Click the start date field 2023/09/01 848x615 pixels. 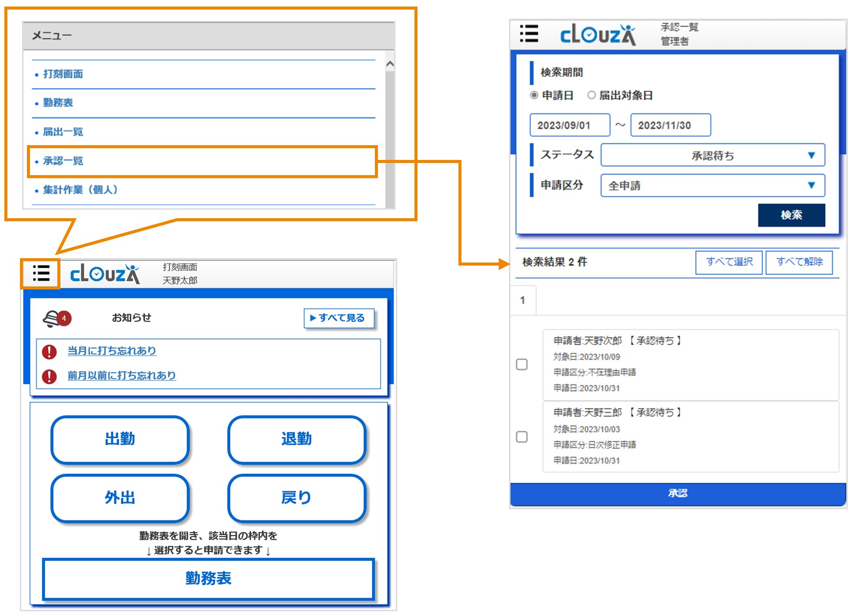[x=570, y=125]
